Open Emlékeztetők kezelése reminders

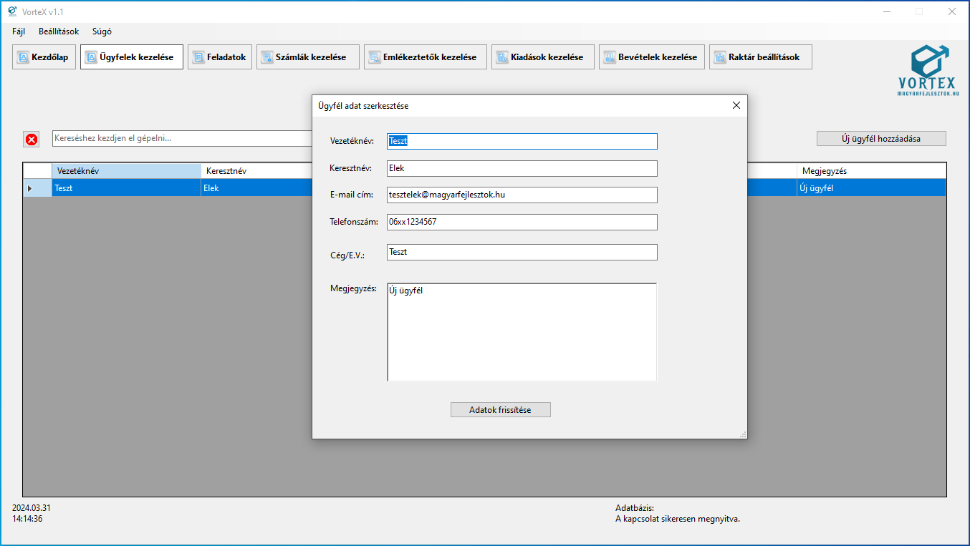425,57
